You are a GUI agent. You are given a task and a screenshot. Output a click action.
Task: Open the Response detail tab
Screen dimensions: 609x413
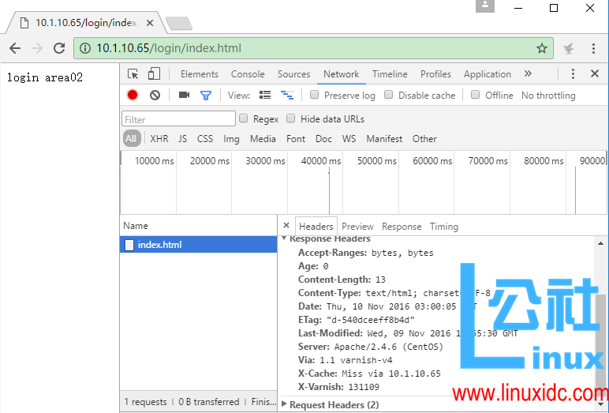click(x=402, y=227)
